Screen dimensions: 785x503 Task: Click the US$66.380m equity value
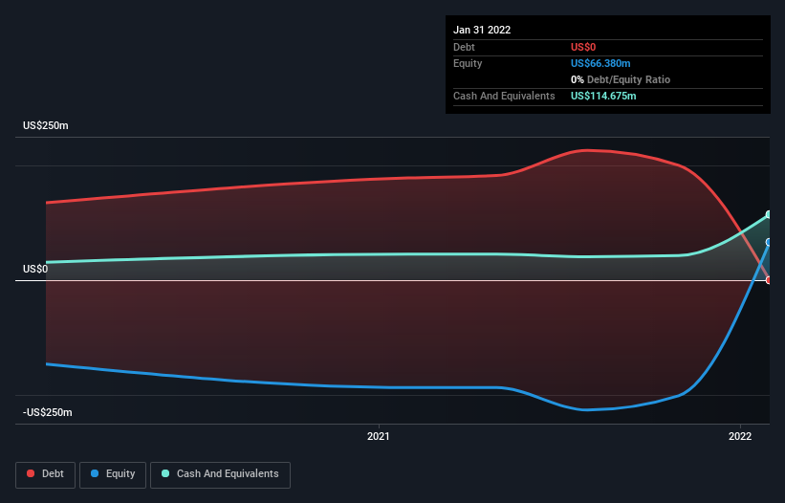(x=600, y=63)
